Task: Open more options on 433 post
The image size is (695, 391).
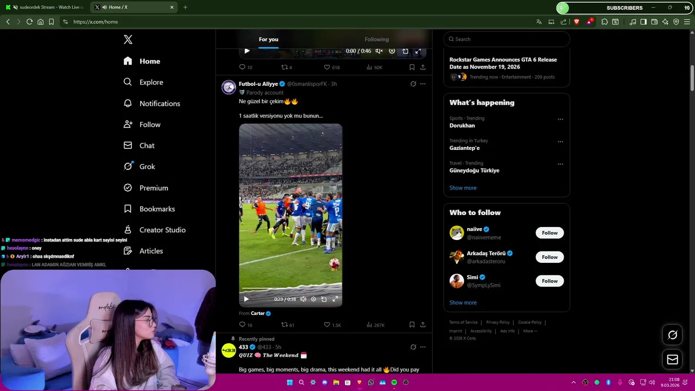Action: (423, 347)
